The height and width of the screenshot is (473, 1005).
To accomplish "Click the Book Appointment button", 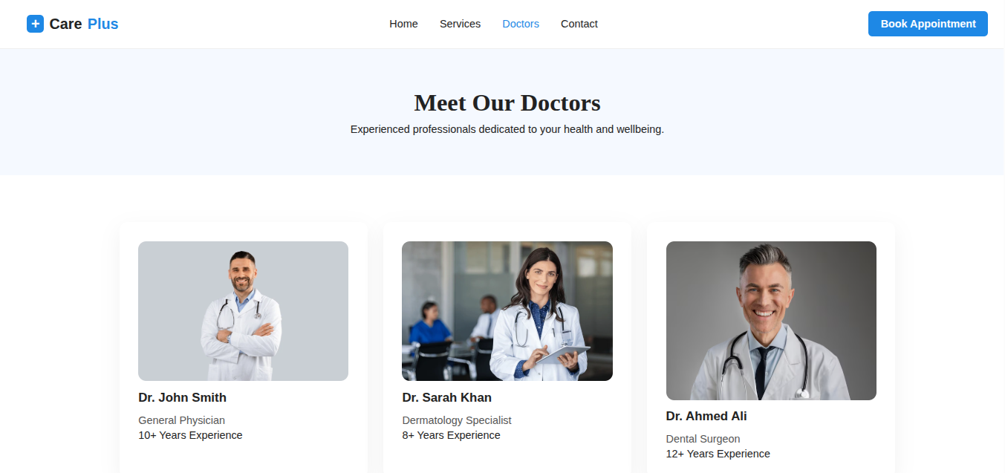I will 928,24.
